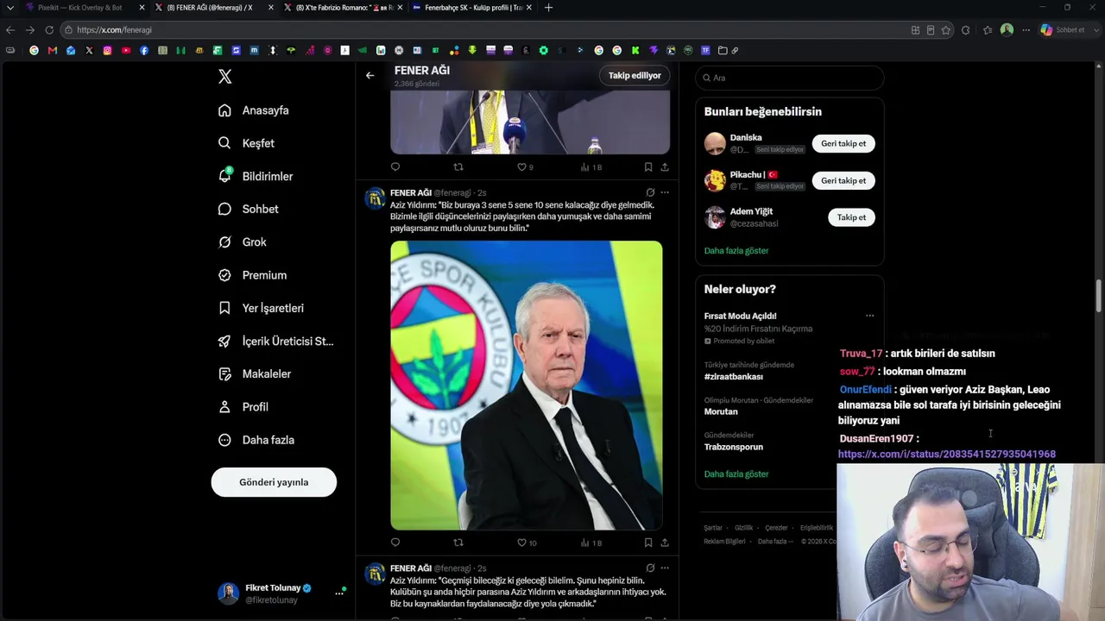The width and height of the screenshot is (1105, 621).
Task: Like the top post with 9 likes
Action: (525, 167)
